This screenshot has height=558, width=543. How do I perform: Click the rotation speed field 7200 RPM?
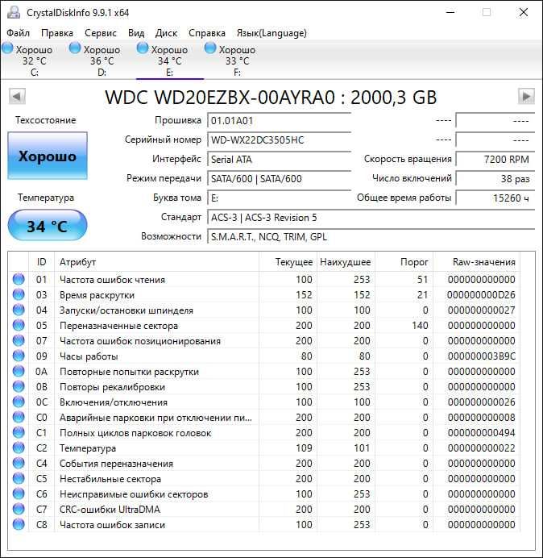tap(495, 159)
